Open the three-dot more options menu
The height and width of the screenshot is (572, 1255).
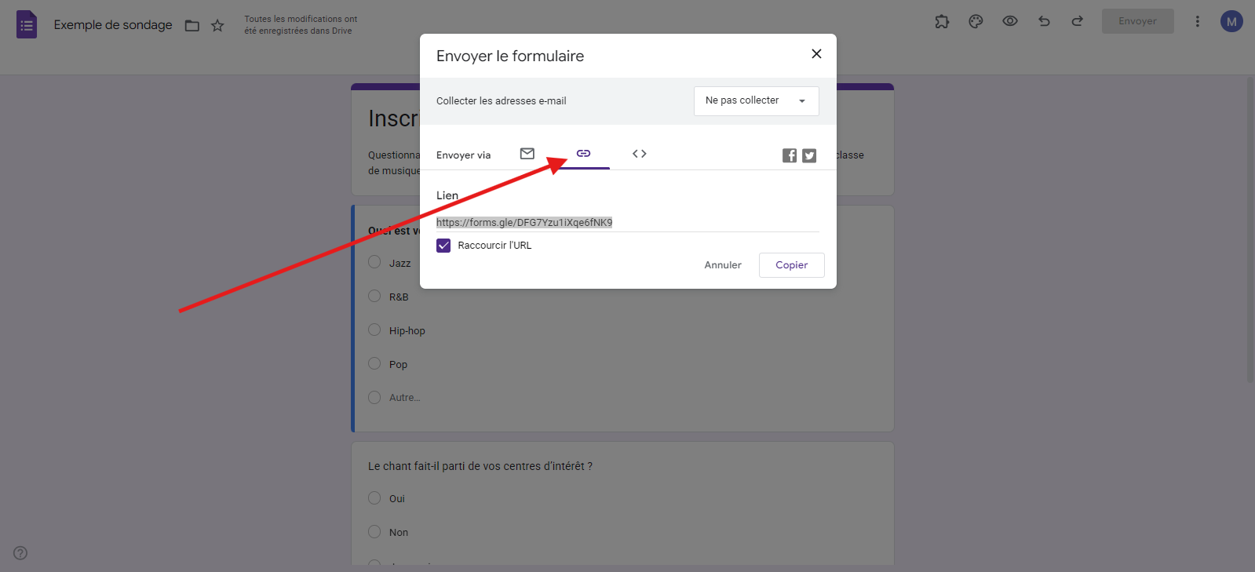point(1197,22)
